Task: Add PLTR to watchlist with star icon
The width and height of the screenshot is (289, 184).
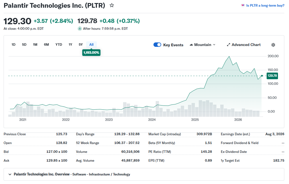Action: (112, 5)
